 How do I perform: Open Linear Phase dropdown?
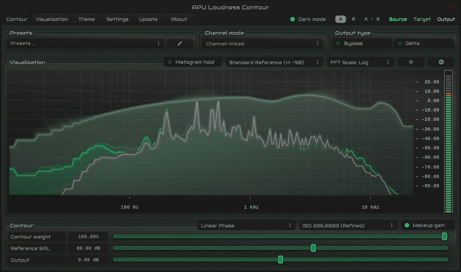(247, 226)
